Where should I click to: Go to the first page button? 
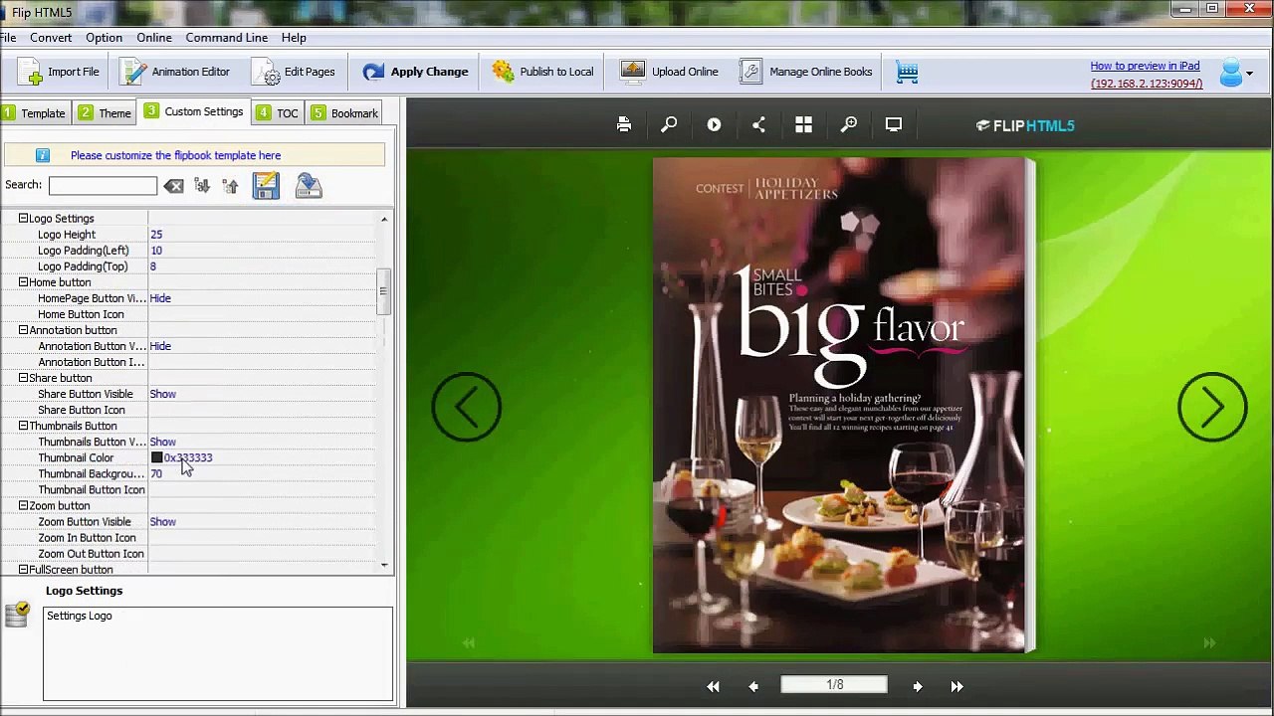point(713,686)
